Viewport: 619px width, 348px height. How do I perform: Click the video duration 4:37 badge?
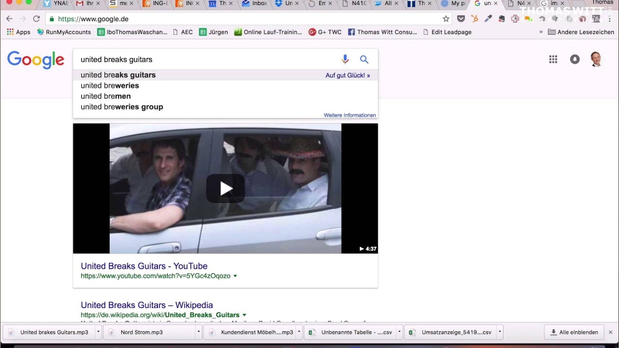(x=368, y=249)
